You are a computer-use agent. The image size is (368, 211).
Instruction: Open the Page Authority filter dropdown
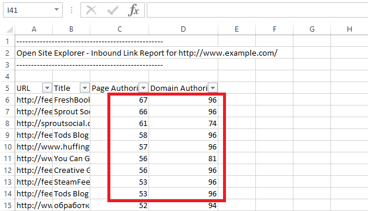coord(143,88)
